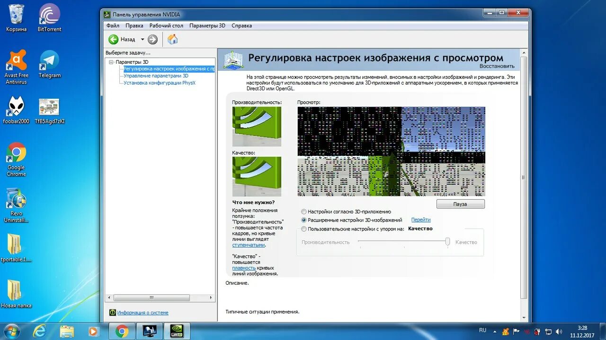Click the task pane horizontal scrollbar

(x=151, y=297)
